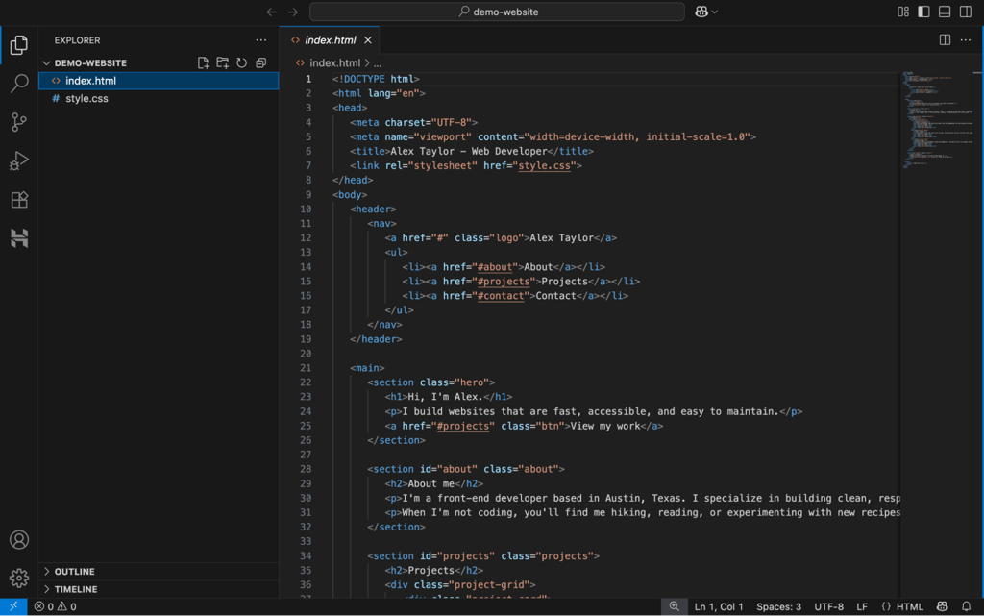Screen dimensions: 984x616
Task: Open the Copilot chat icon in title bar
Action: click(701, 12)
